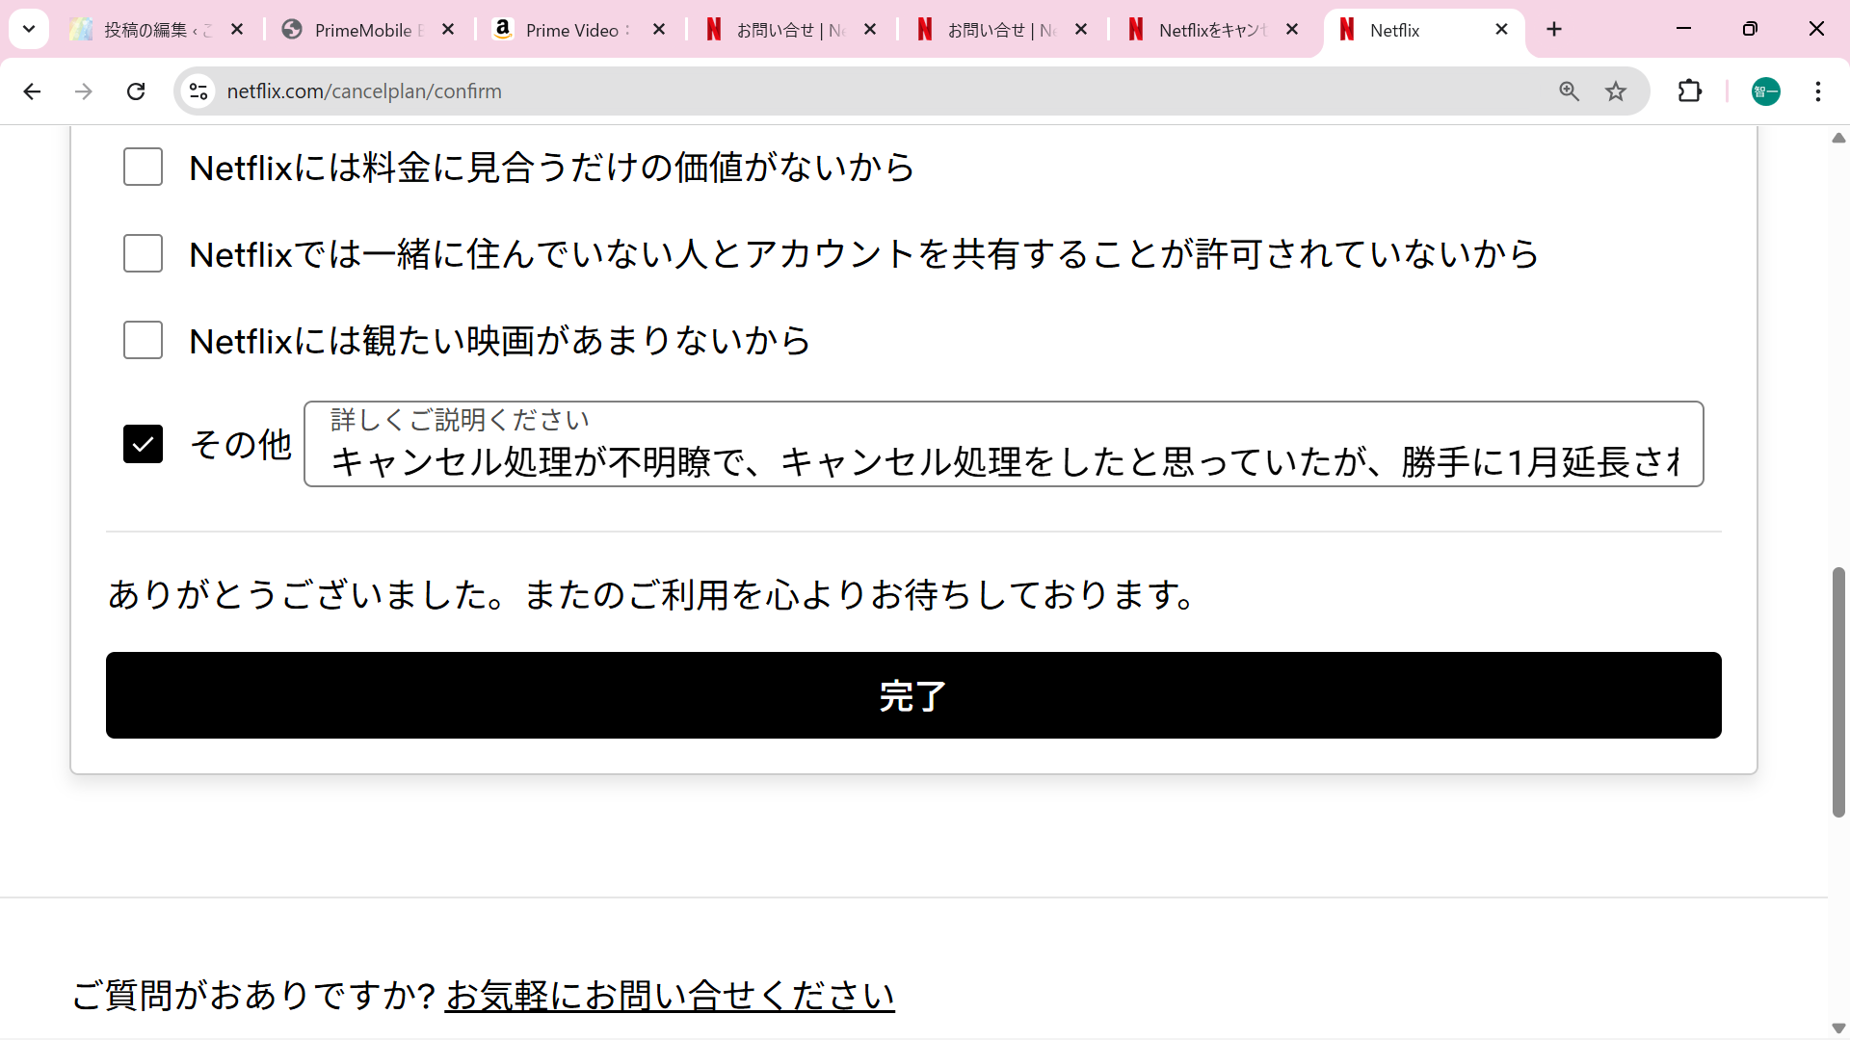Open the new tab plus button
This screenshot has height=1040, width=1850.
1554,30
